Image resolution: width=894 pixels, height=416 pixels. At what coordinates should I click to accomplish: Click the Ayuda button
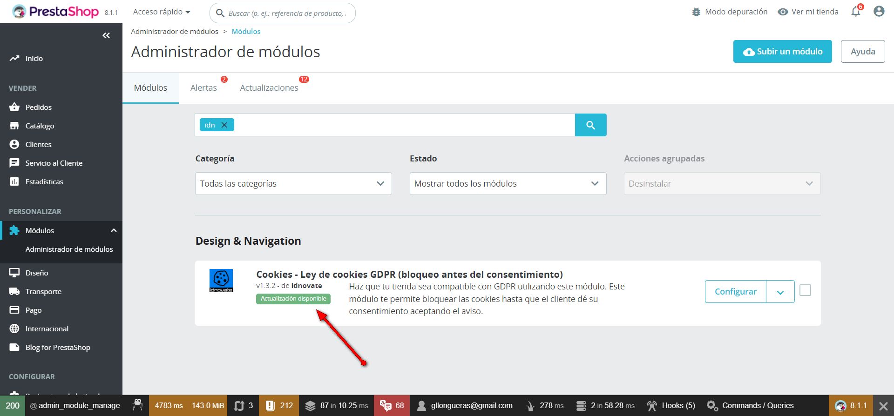(x=863, y=51)
